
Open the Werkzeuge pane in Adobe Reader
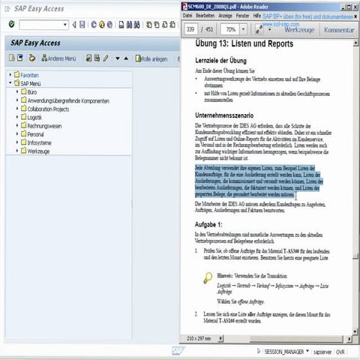coord(299,30)
